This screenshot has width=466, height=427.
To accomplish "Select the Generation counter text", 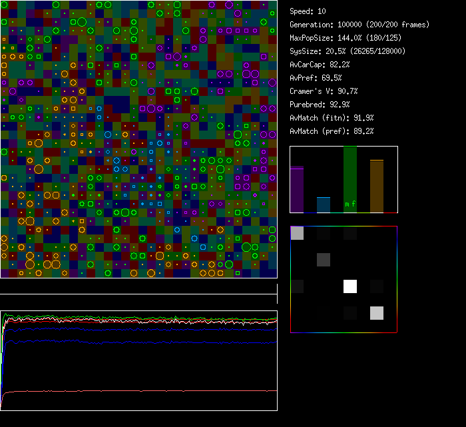I will [360, 25].
